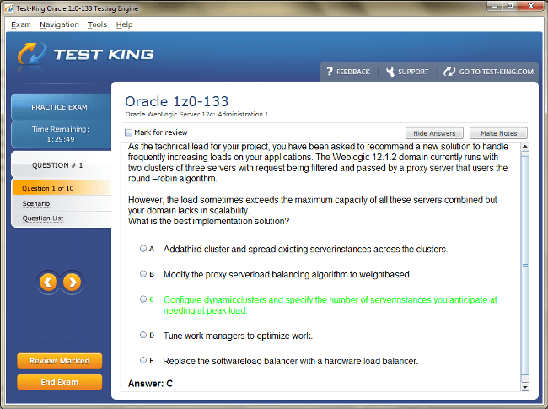Screen dimensions: 548x409
Task: Click the SUPPORT link
Action: pyautogui.click(x=413, y=72)
